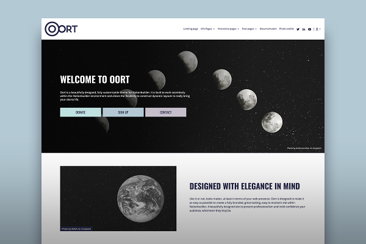Click the hero photo credit Unsplash link

pyautogui.click(x=304, y=148)
